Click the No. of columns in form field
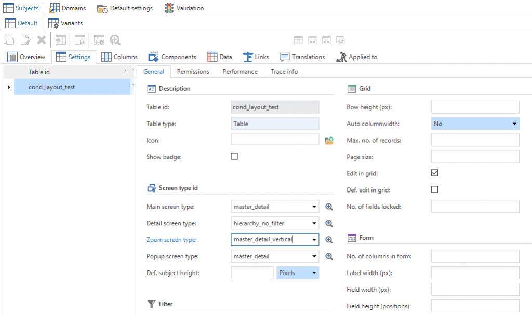Viewport: 532px width, 315px height. point(475,256)
